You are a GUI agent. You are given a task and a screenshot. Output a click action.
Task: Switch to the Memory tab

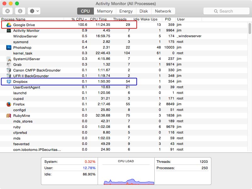(104, 11)
